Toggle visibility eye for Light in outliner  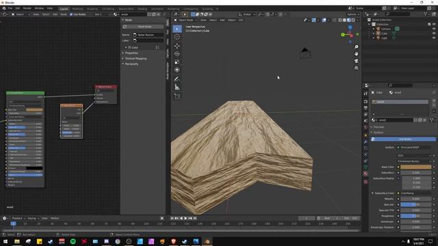(x=434, y=38)
